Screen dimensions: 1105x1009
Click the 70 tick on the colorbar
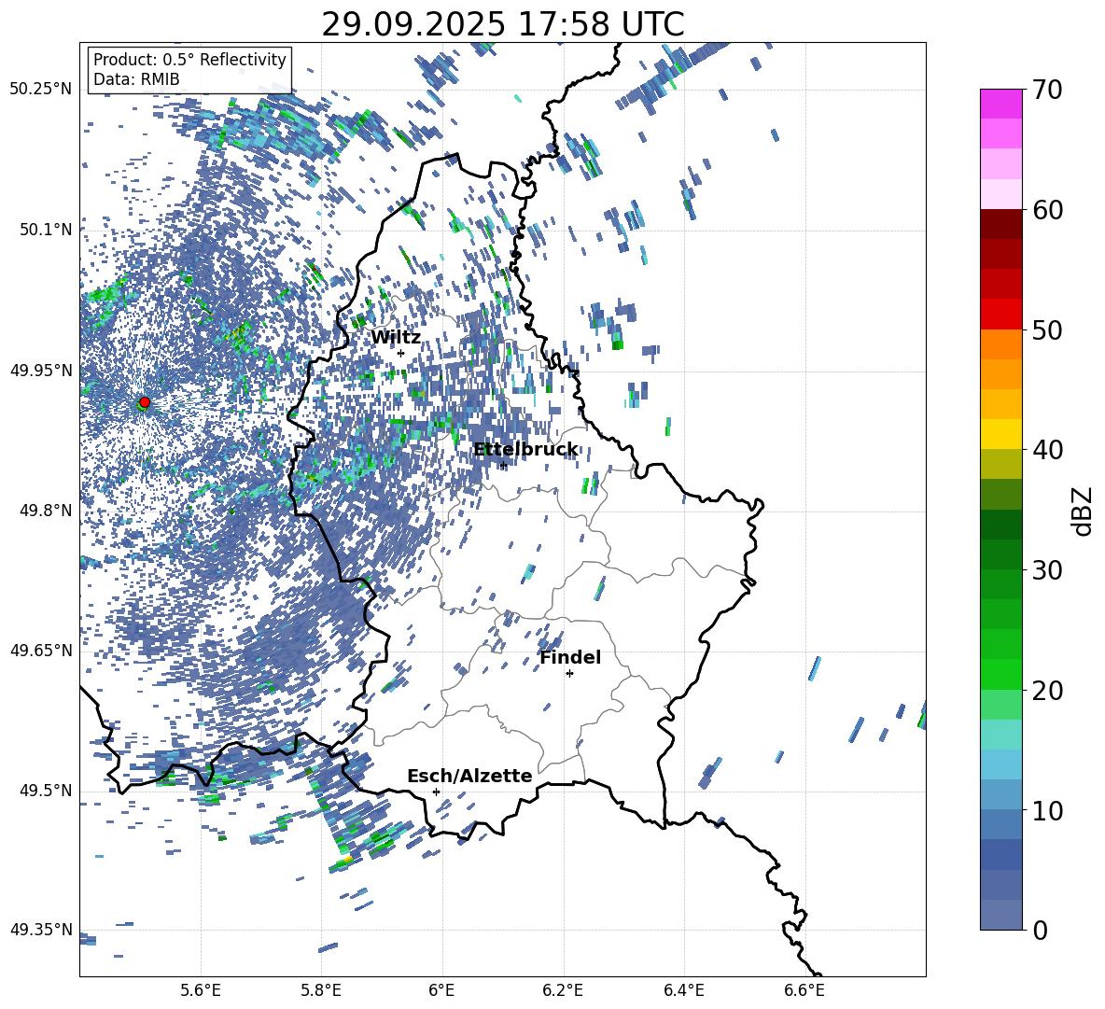(x=1047, y=90)
